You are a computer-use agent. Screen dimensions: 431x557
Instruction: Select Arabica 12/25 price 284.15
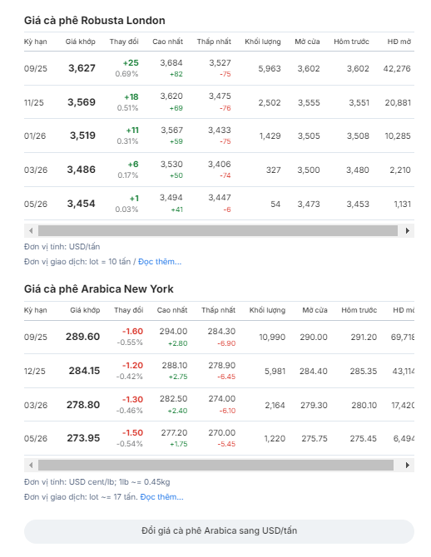click(x=84, y=371)
